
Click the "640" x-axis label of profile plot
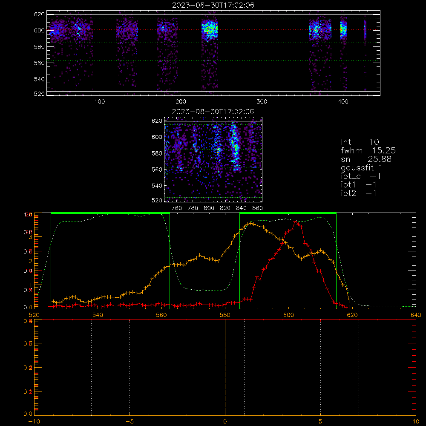(416, 315)
